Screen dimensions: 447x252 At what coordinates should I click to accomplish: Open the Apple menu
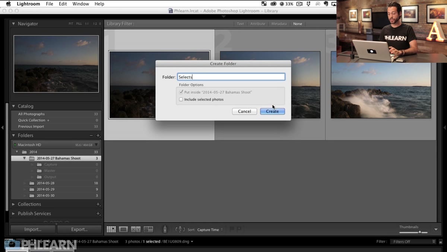[8, 4]
